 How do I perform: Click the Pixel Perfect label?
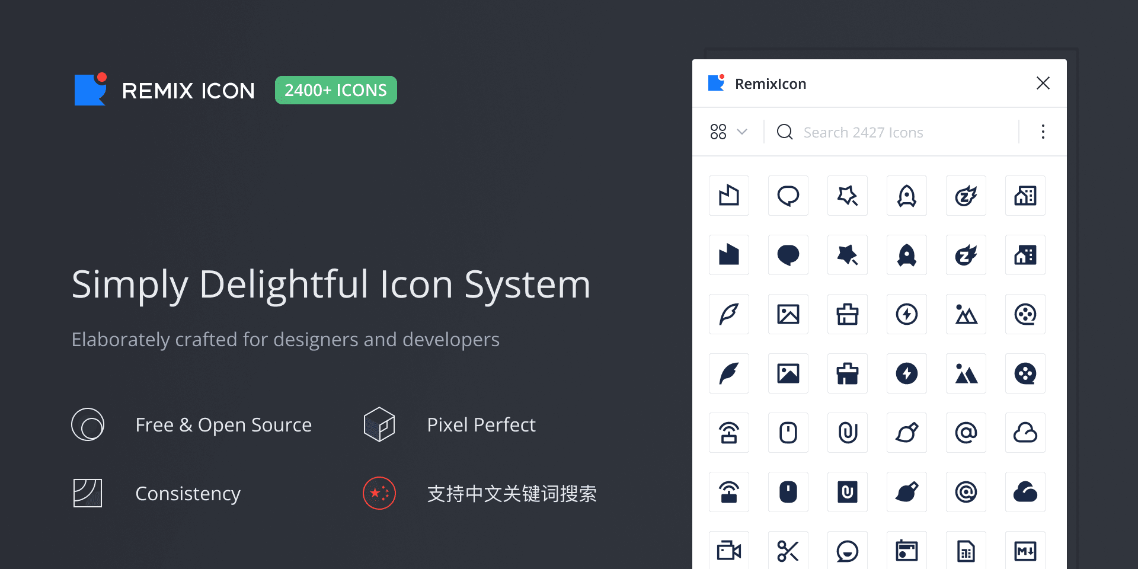pyautogui.click(x=481, y=425)
